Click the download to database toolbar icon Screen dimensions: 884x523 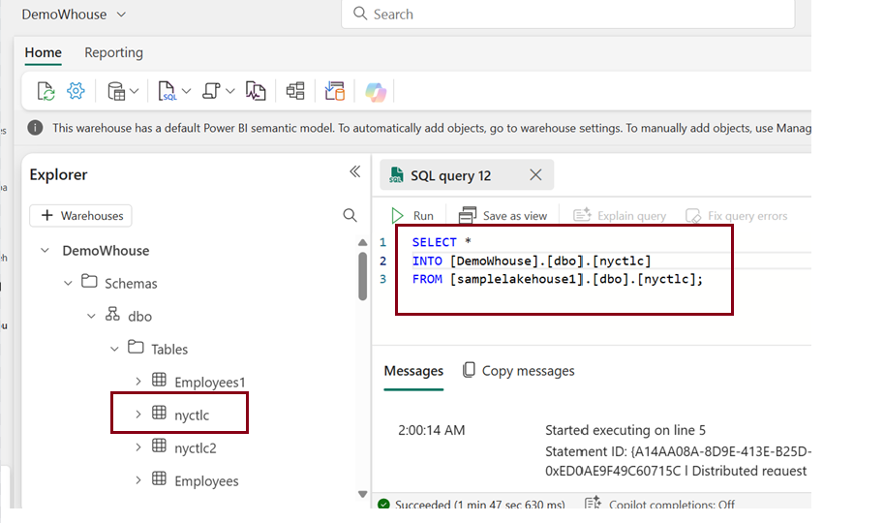tap(335, 91)
